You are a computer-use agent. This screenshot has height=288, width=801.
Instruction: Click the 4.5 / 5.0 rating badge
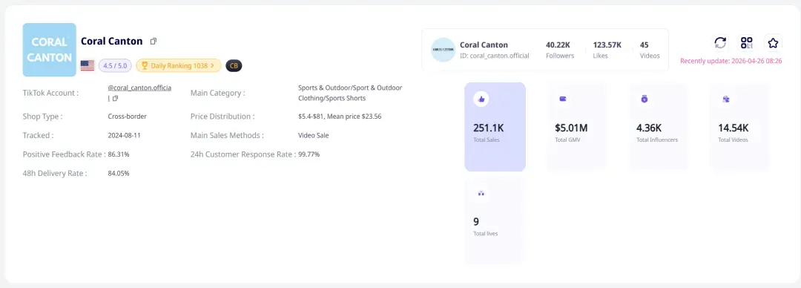tap(116, 65)
